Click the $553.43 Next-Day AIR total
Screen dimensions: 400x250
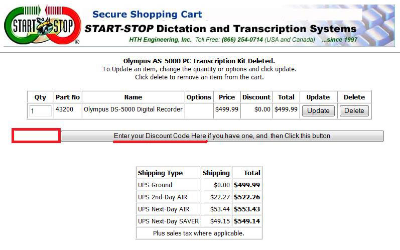(x=247, y=209)
